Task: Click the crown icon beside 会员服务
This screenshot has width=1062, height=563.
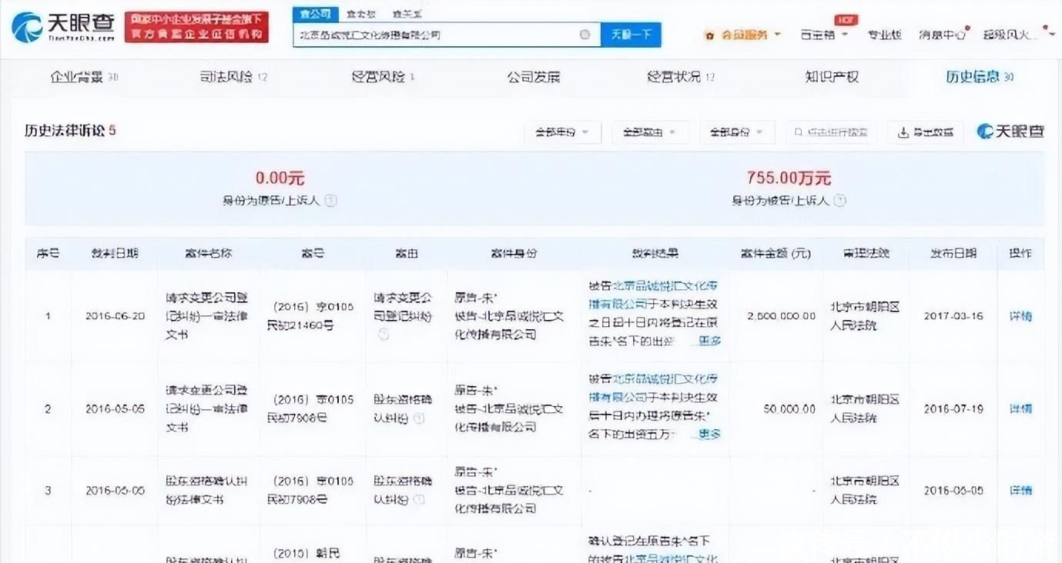Action: click(709, 35)
